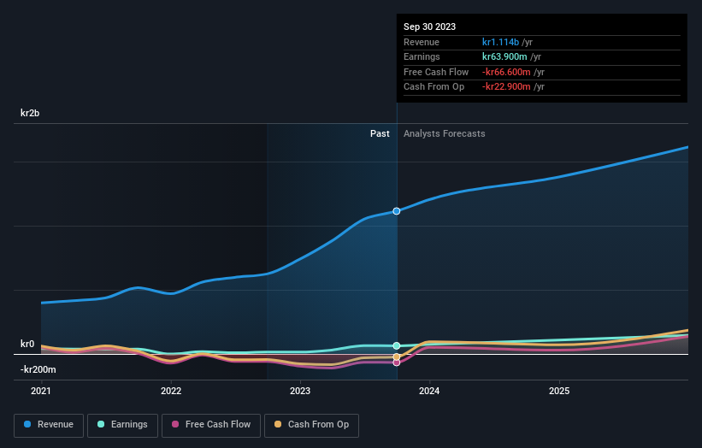Click the kr1.114b revenue value in tooltip

pyautogui.click(x=500, y=42)
